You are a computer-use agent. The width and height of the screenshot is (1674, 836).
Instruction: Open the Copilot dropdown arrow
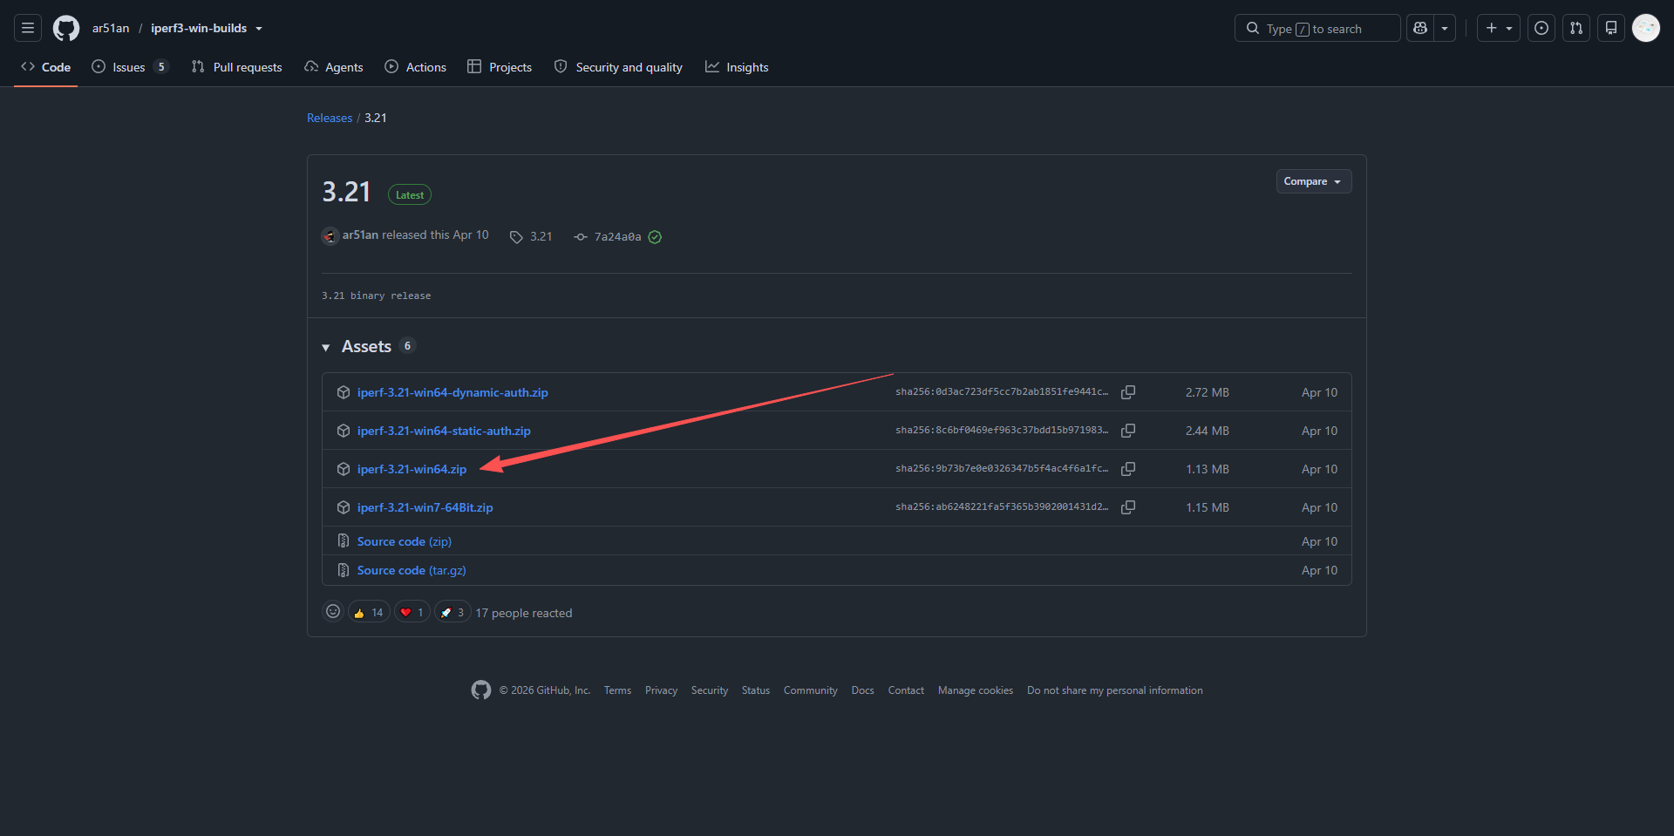[x=1445, y=28]
